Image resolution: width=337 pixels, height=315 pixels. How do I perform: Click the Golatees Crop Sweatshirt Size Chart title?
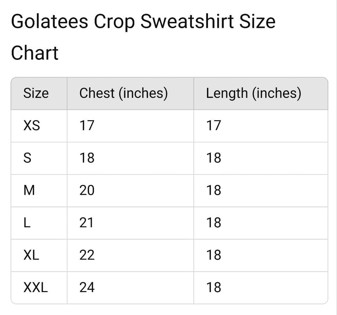(x=143, y=37)
